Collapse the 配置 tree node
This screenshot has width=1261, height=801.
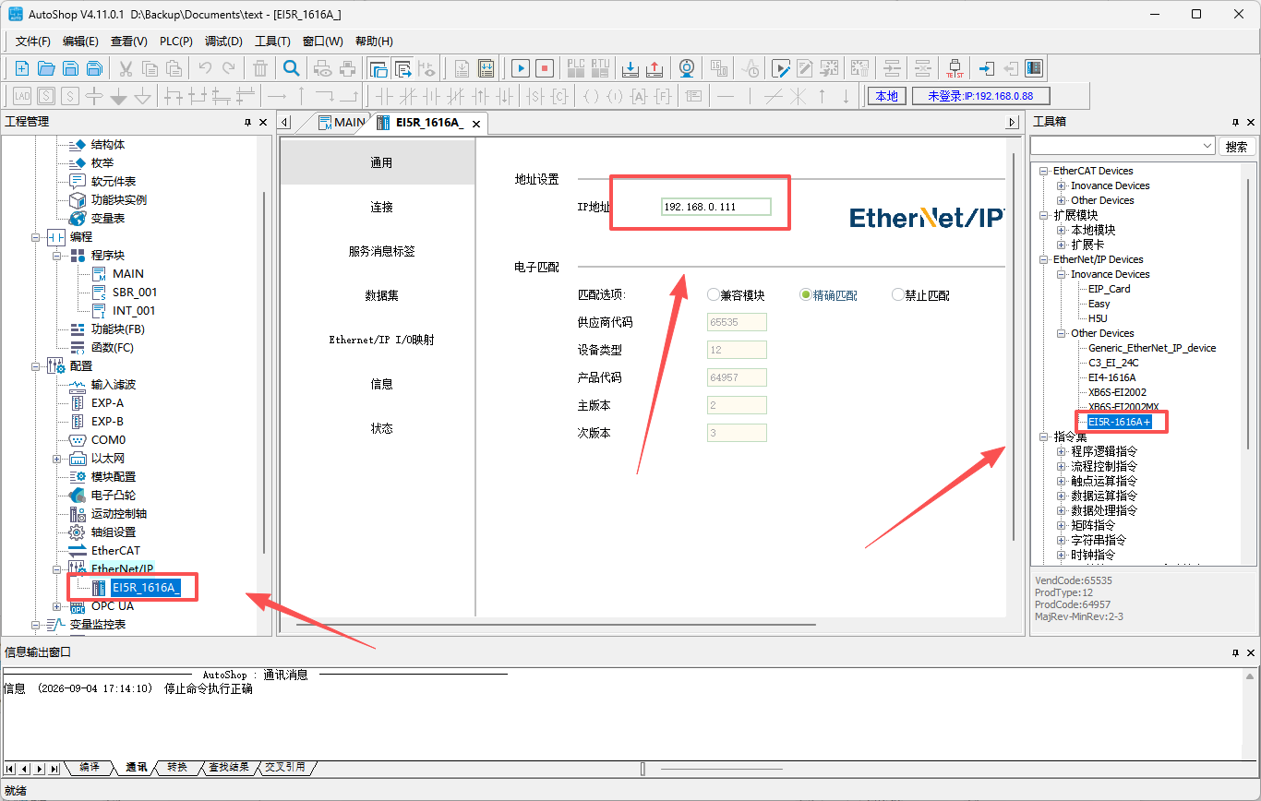(x=36, y=366)
